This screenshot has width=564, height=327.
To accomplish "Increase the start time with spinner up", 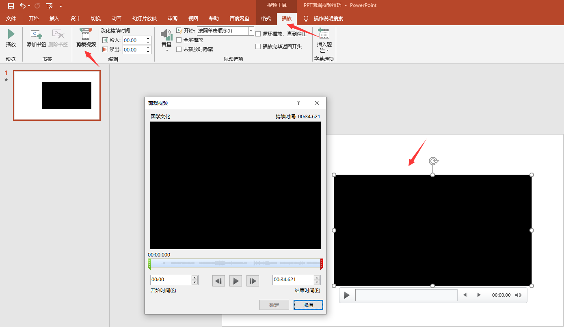I will (x=195, y=278).
